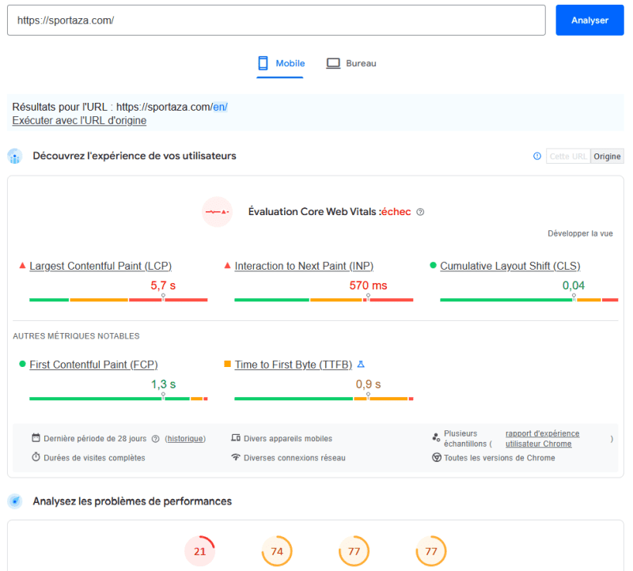Select the 74 score gauge

click(x=277, y=551)
